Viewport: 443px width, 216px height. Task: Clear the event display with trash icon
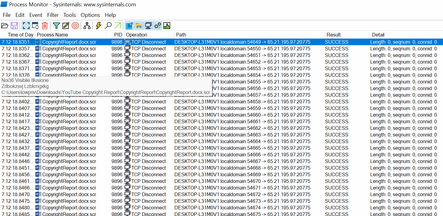point(45,26)
